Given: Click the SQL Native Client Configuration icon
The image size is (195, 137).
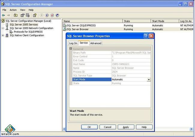Looking at the screenshot, I should click(x=7, y=36).
